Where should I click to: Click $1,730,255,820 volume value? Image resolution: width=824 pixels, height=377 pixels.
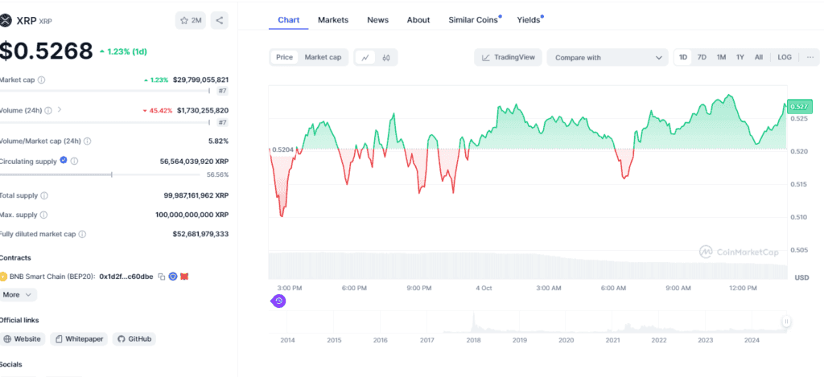[x=203, y=110]
